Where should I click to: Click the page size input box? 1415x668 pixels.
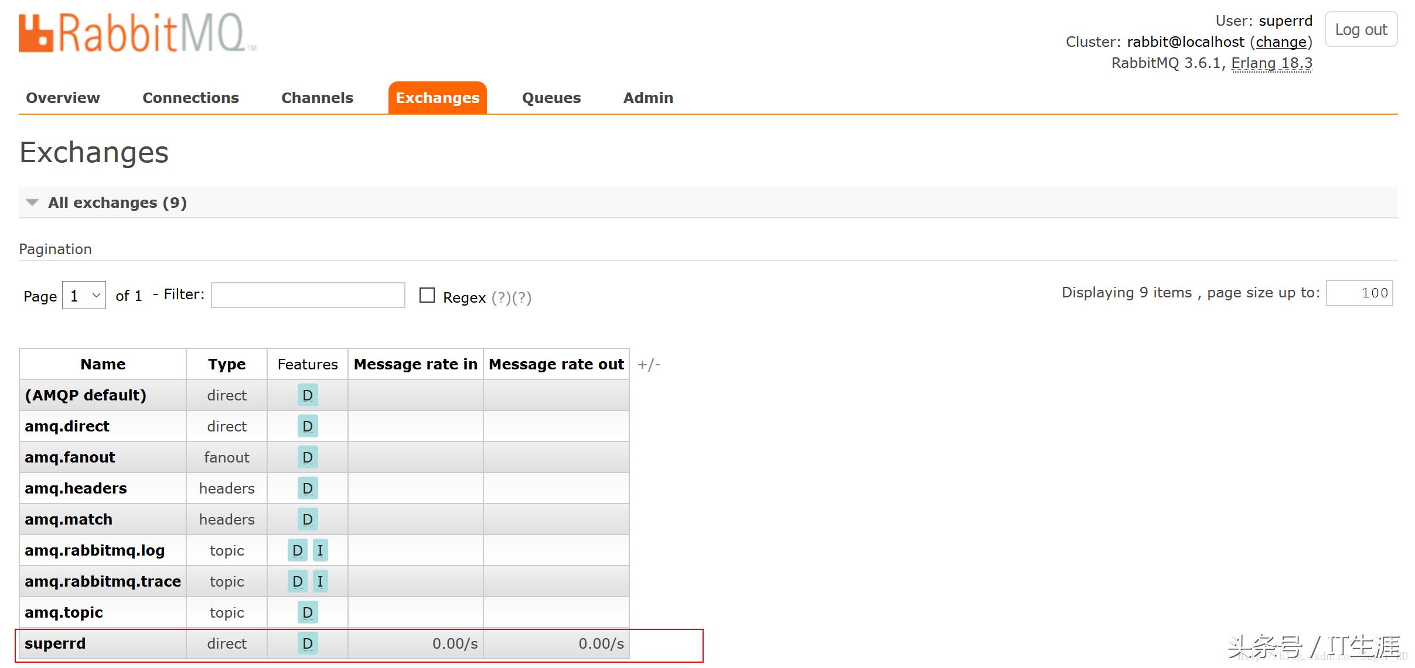(x=1359, y=293)
